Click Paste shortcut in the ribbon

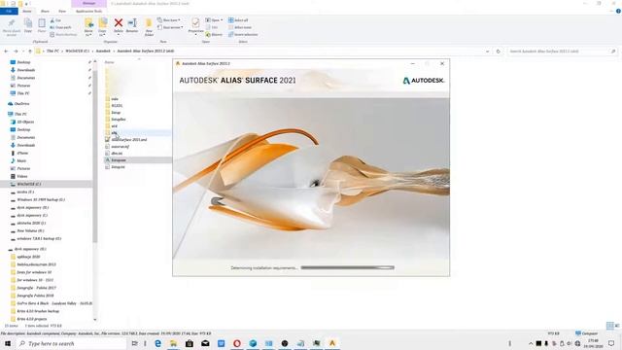coord(63,35)
